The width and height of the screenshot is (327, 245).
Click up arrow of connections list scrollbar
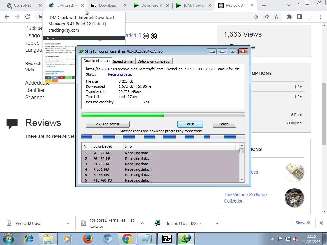click(242, 145)
